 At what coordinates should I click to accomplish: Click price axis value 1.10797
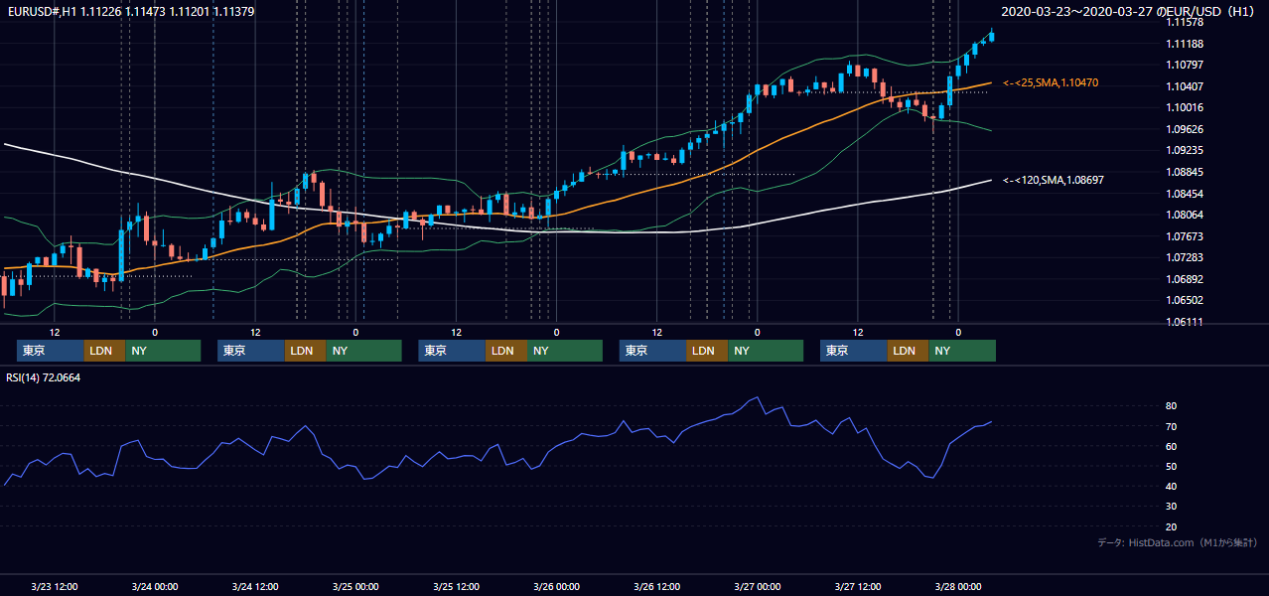tap(1184, 66)
